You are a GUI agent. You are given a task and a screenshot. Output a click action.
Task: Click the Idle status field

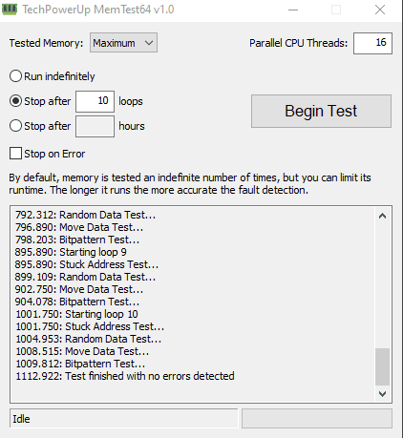(x=124, y=419)
